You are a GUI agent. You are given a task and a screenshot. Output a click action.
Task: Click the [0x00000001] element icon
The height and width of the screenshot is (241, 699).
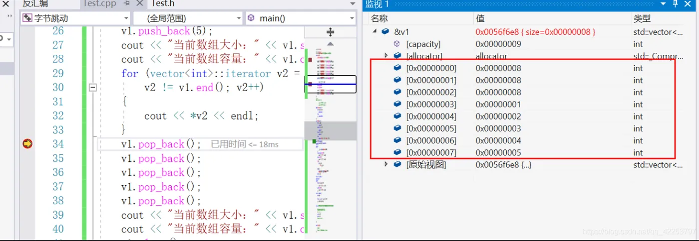pos(397,80)
